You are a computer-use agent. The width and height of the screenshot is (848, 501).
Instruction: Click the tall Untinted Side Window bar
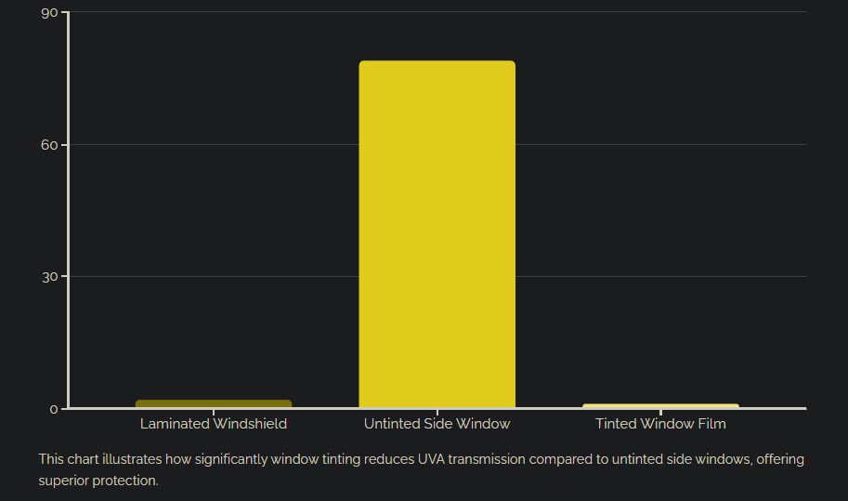tap(437, 234)
